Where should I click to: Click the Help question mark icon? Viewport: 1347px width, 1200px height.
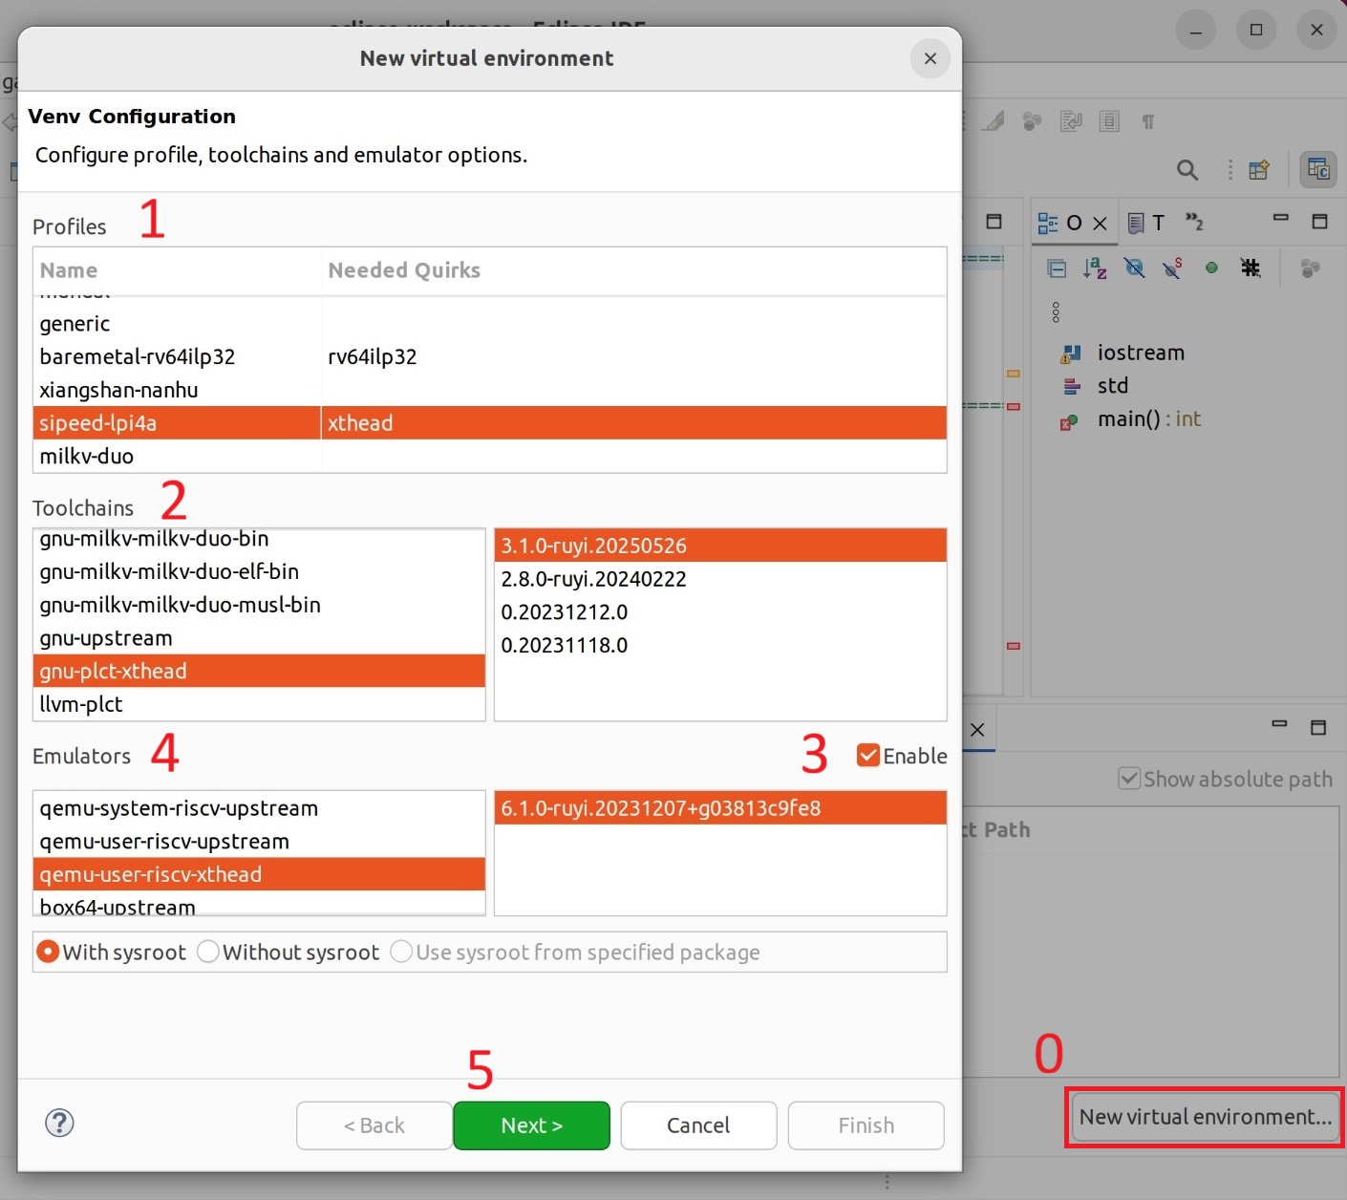(59, 1123)
